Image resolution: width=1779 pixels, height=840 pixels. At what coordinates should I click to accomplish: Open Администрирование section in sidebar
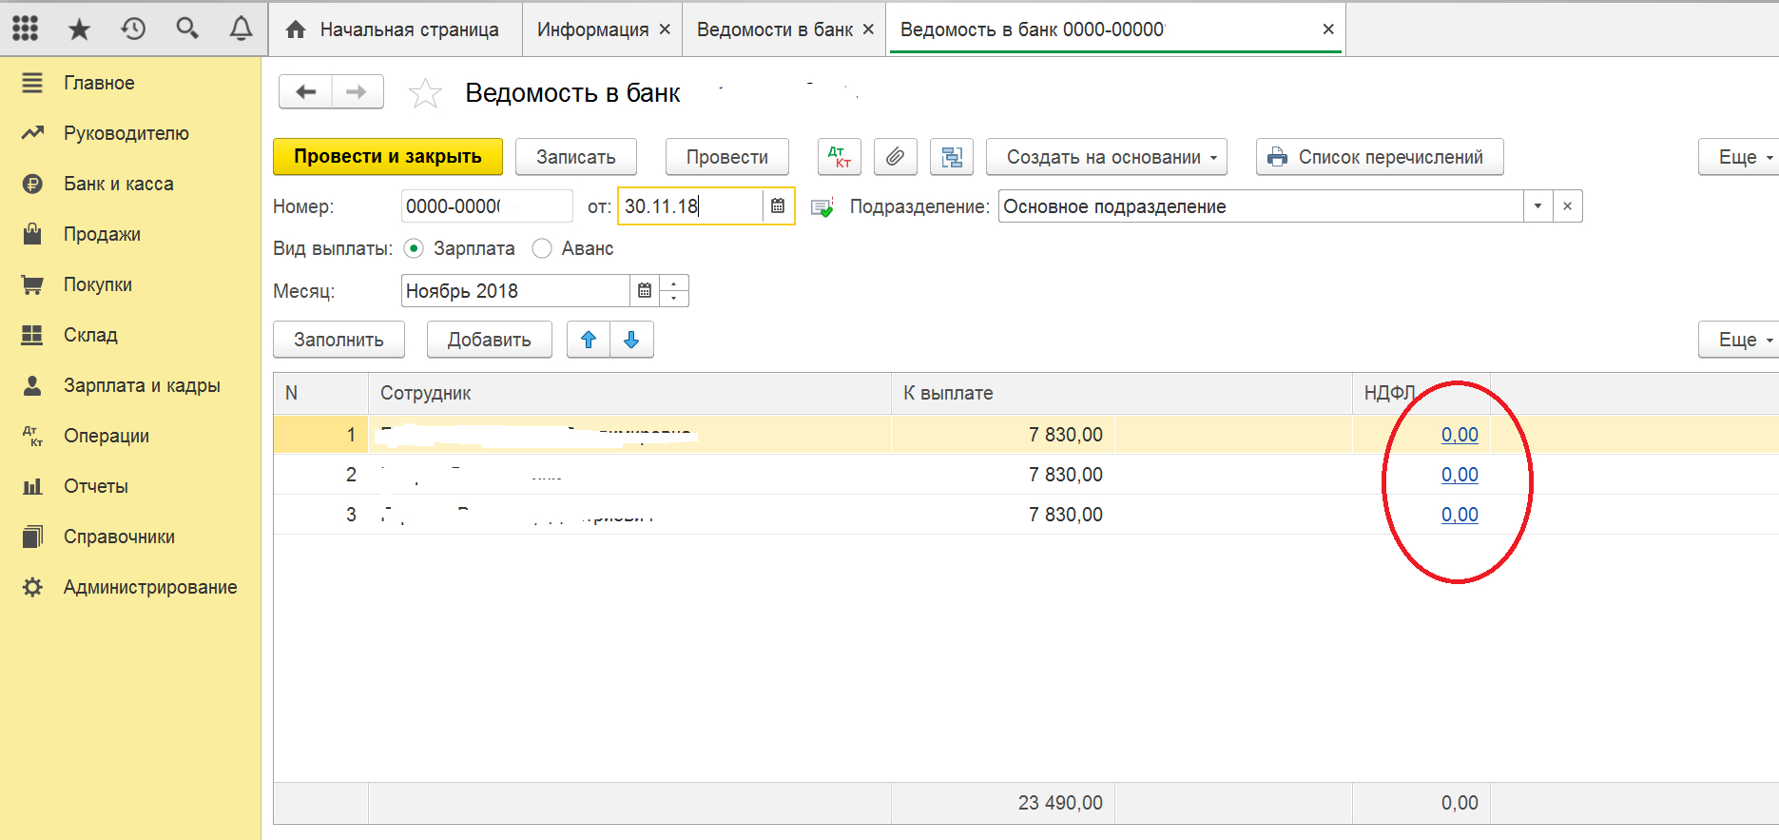pyautogui.click(x=150, y=587)
